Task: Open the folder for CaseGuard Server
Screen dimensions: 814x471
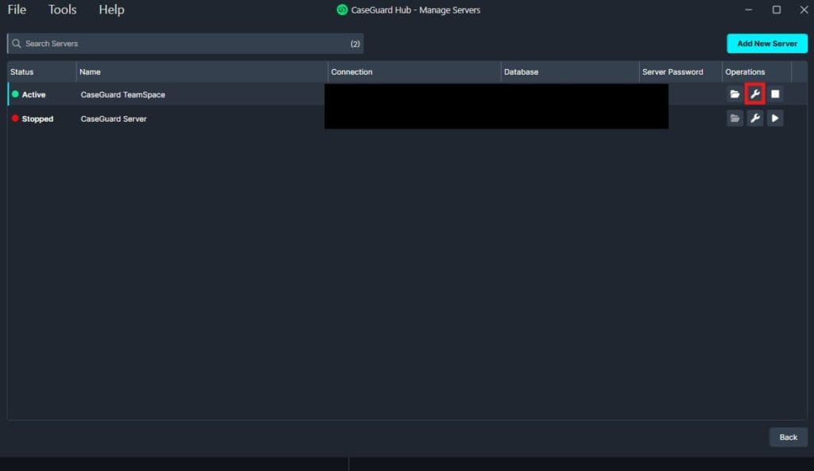Action: click(x=735, y=118)
